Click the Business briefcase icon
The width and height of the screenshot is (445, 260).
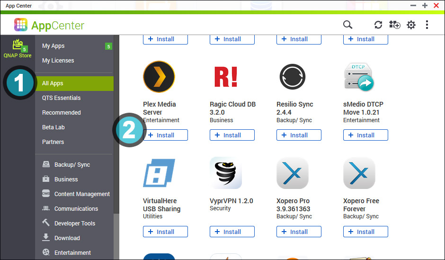(x=46, y=179)
